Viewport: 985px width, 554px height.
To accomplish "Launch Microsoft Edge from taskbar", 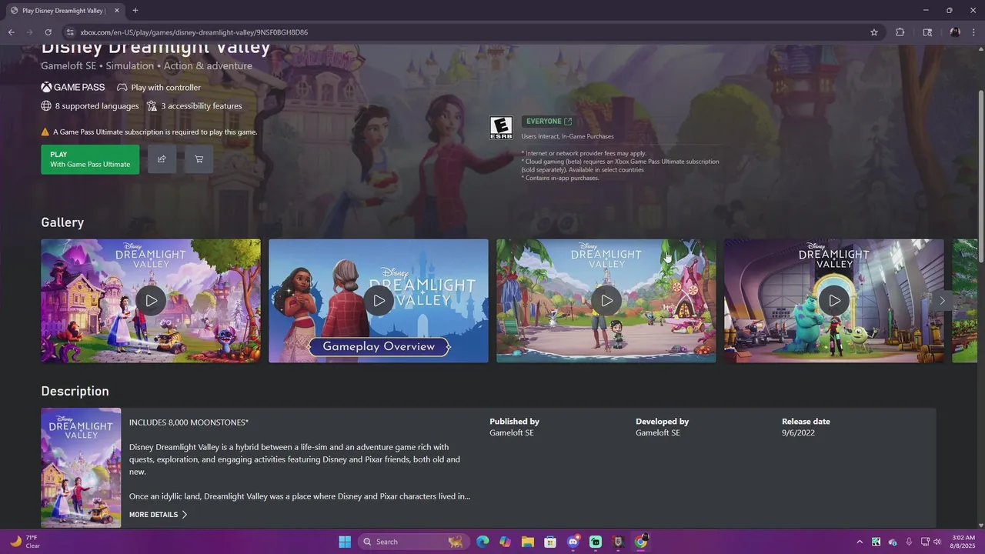I will pos(482,542).
